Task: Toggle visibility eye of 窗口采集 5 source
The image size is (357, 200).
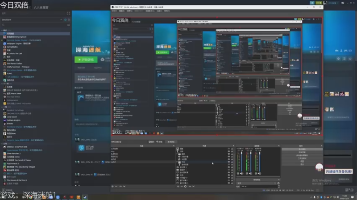Action: pyautogui.click(x=229, y=183)
